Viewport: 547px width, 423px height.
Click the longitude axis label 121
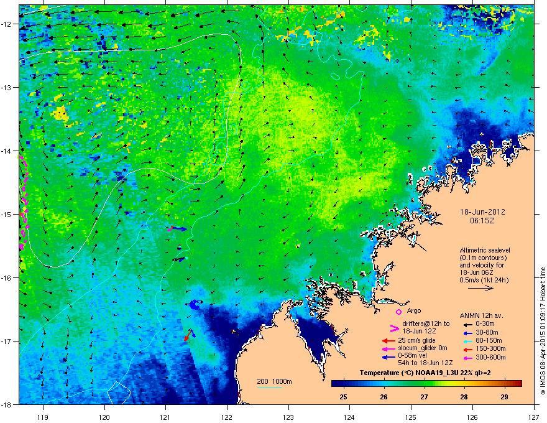[165, 417]
